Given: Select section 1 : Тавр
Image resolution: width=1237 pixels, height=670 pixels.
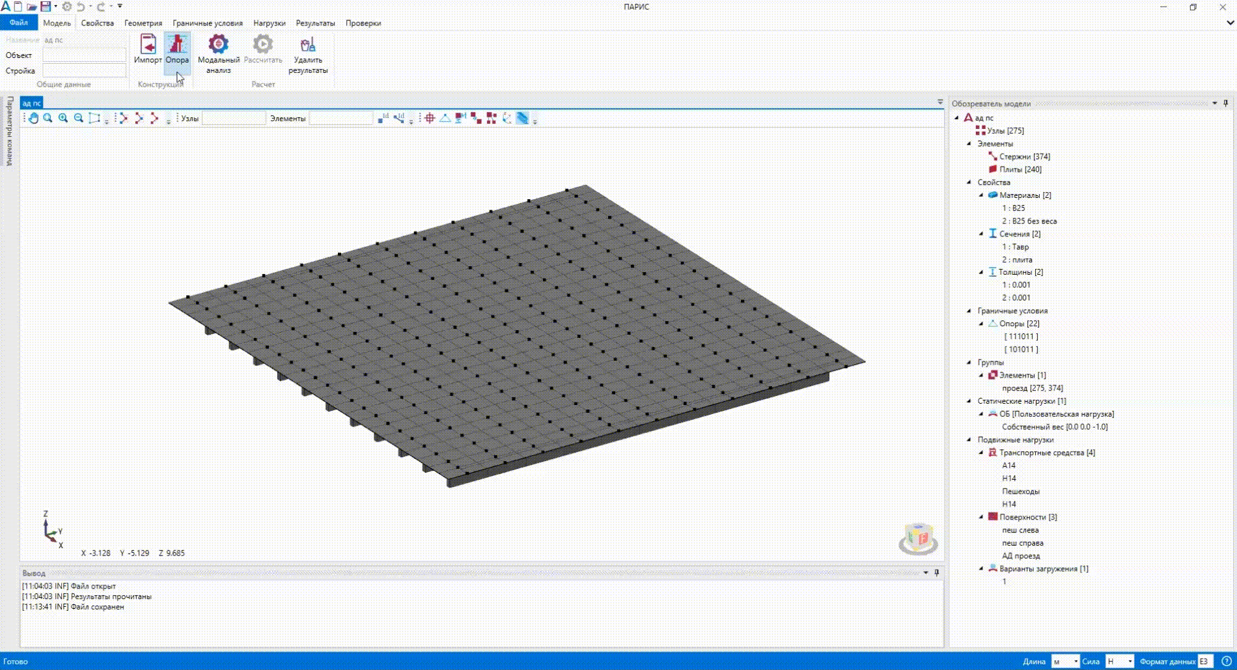Looking at the screenshot, I should pos(1016,247).
